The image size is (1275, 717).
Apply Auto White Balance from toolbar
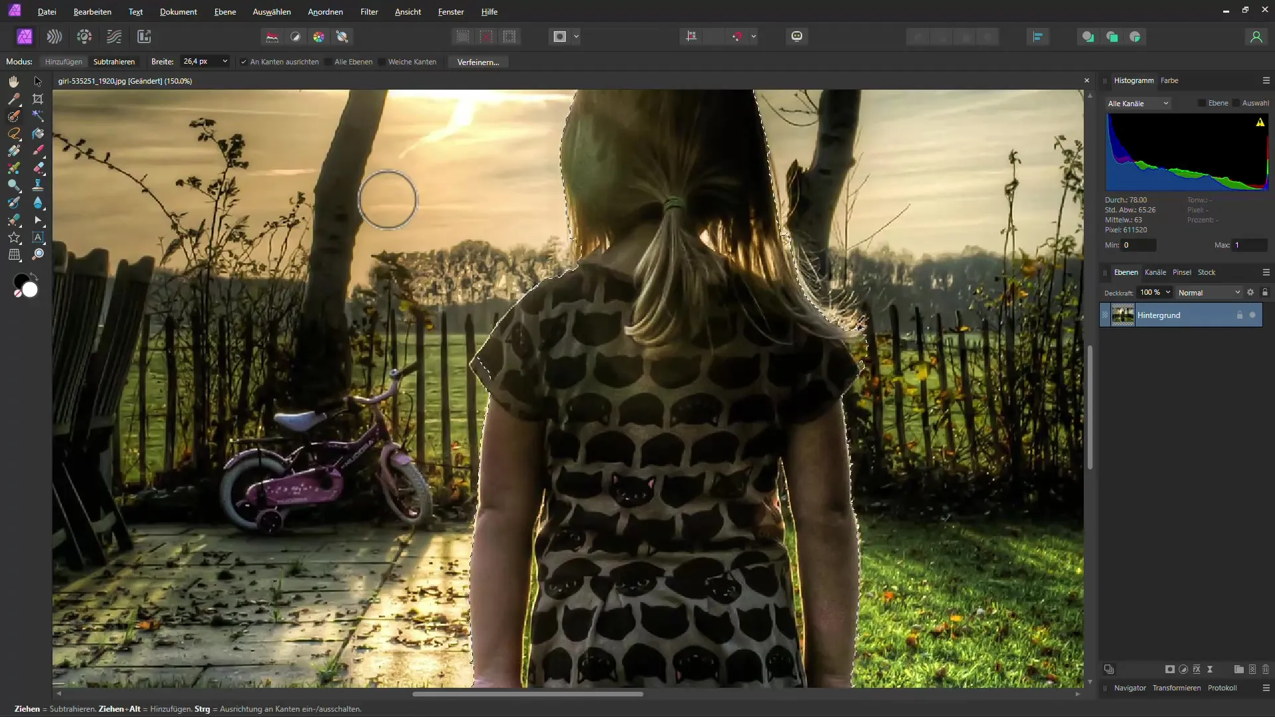click(x=342, y=37)
